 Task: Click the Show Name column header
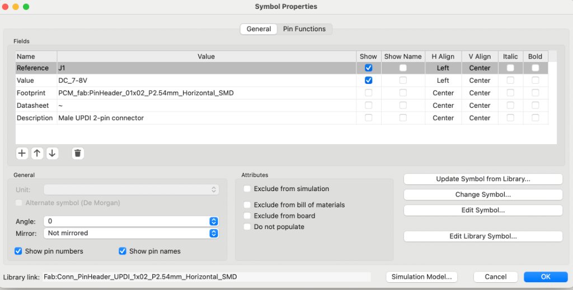pyautogui.click(x=403, y=56)
